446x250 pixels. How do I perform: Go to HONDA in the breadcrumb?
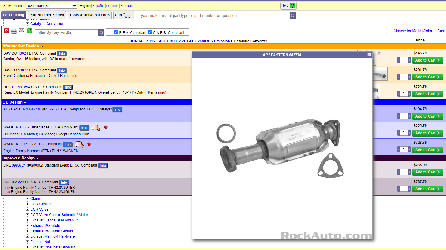pos(136,41)
